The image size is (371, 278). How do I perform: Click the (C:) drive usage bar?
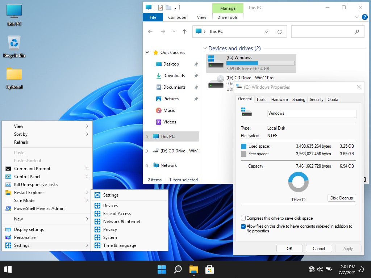coord(260,63)
